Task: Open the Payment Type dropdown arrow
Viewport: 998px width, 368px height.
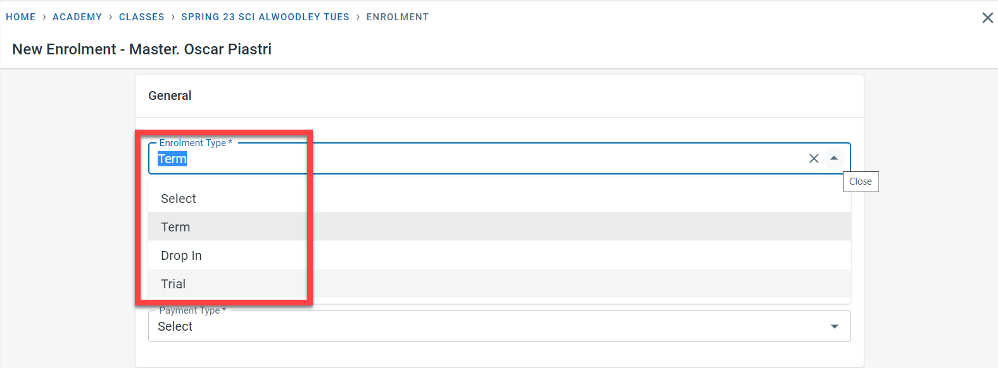Action: click(x=834, y=326)
